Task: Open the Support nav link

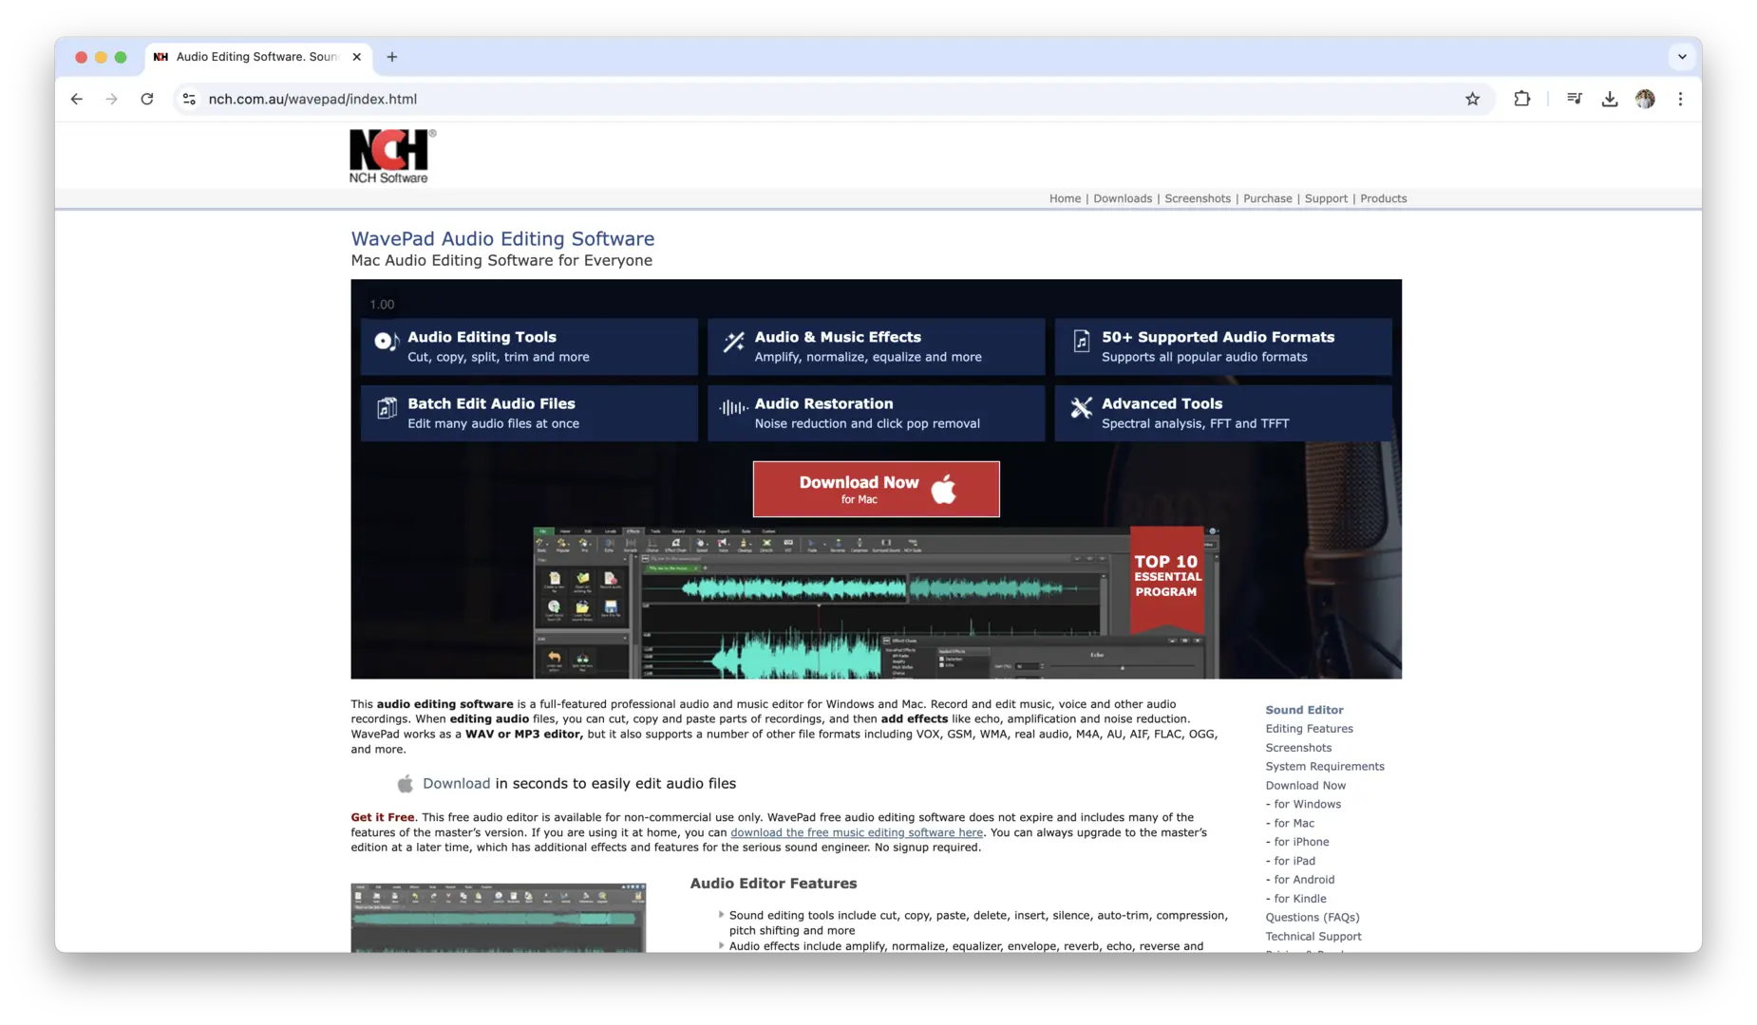Action: click(1326, 198)
